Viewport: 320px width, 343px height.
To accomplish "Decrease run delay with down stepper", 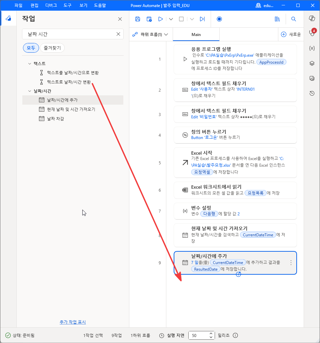I will (211, 337).
